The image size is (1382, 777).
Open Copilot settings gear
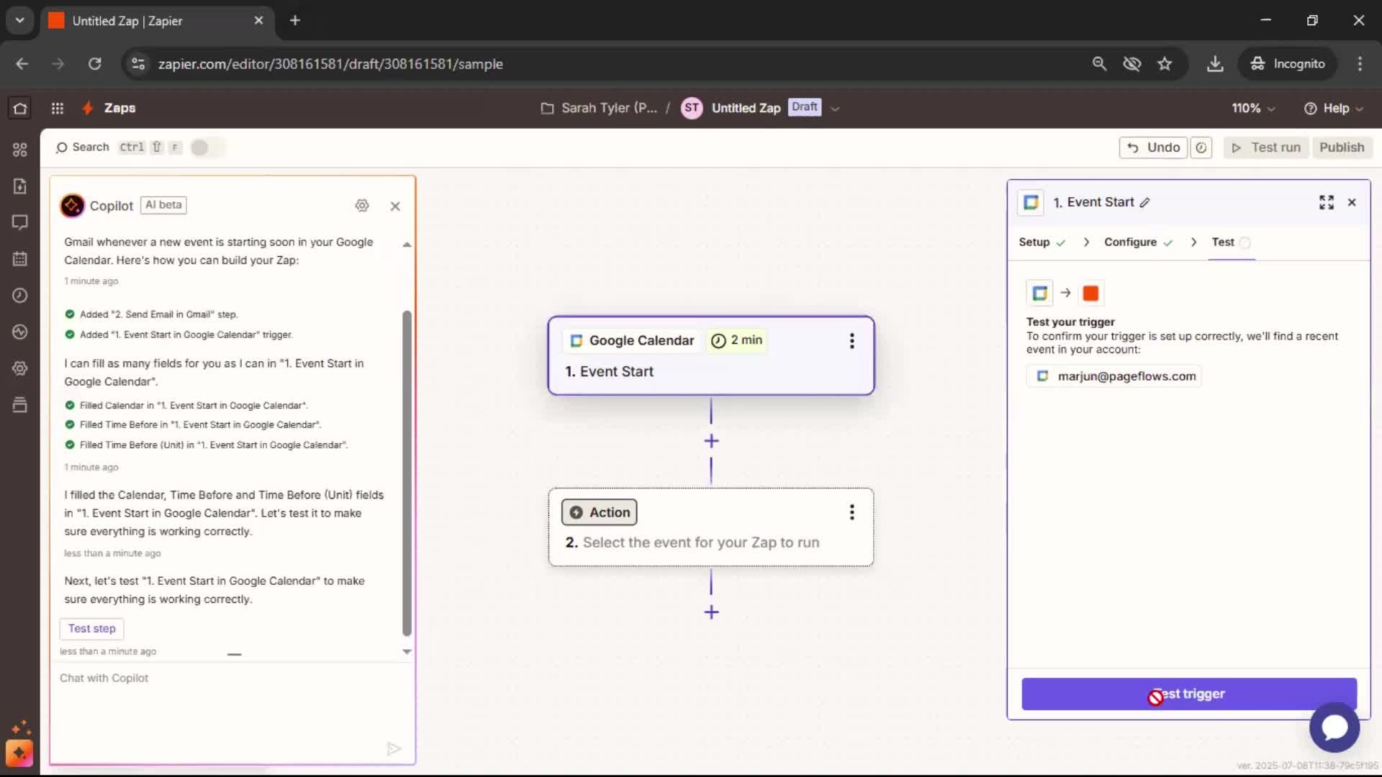362,206
